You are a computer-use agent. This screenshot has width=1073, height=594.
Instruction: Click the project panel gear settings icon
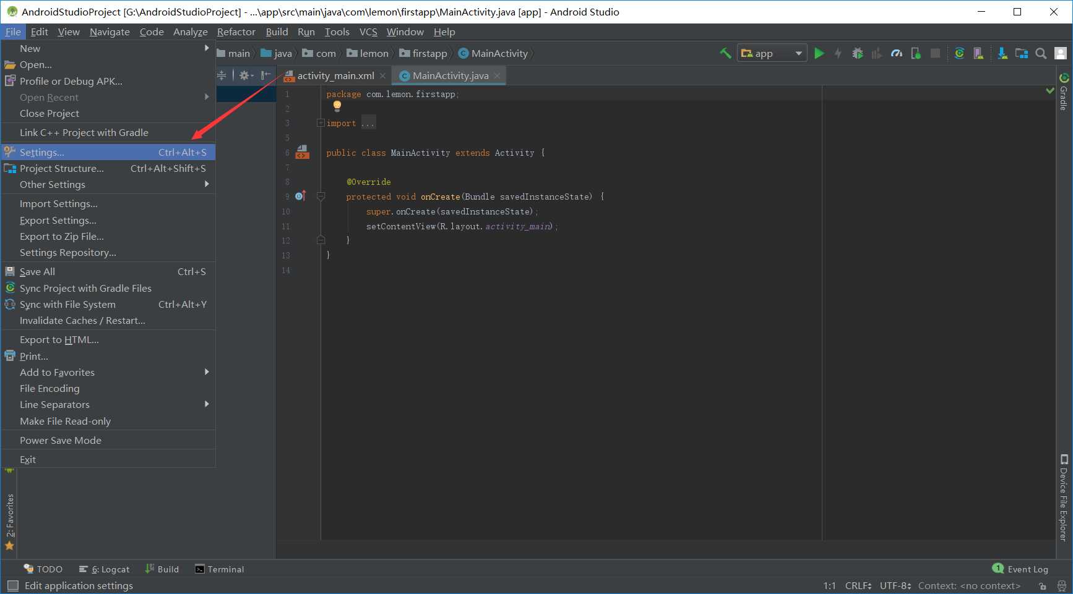(x=246, y=75)
